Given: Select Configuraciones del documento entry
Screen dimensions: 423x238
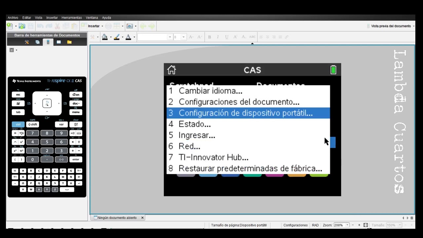Looking at the screenshot, I should [x=248, y=102].
